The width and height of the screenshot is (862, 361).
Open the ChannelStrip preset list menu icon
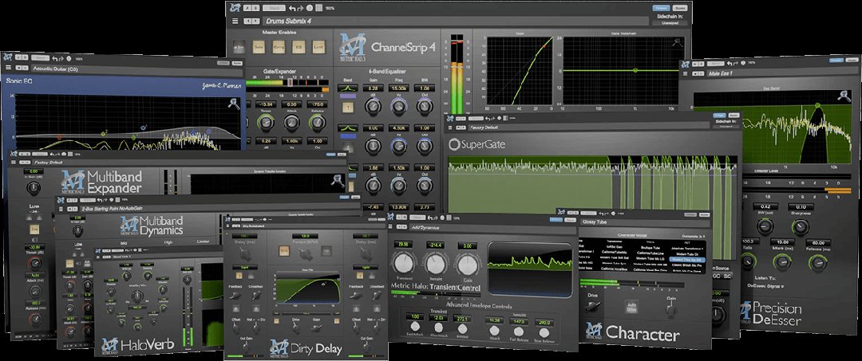tap(234, 19)
